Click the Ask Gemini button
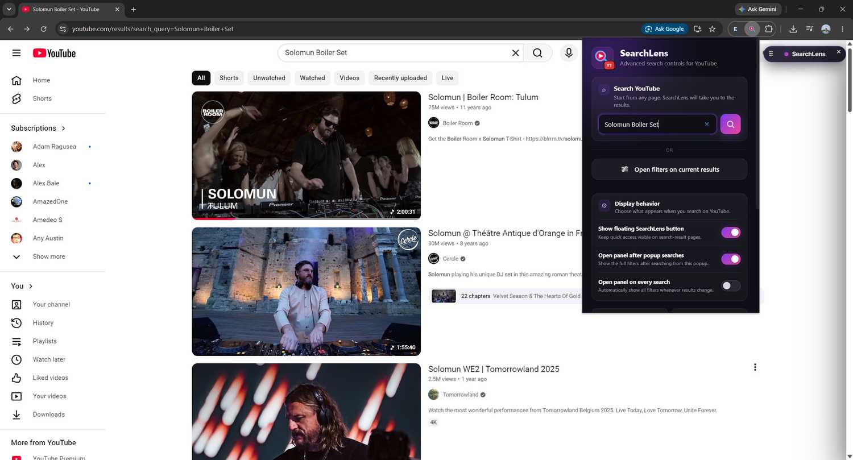Image resolution: width=853 pixels, height=460 pixels. pos(758,9)
